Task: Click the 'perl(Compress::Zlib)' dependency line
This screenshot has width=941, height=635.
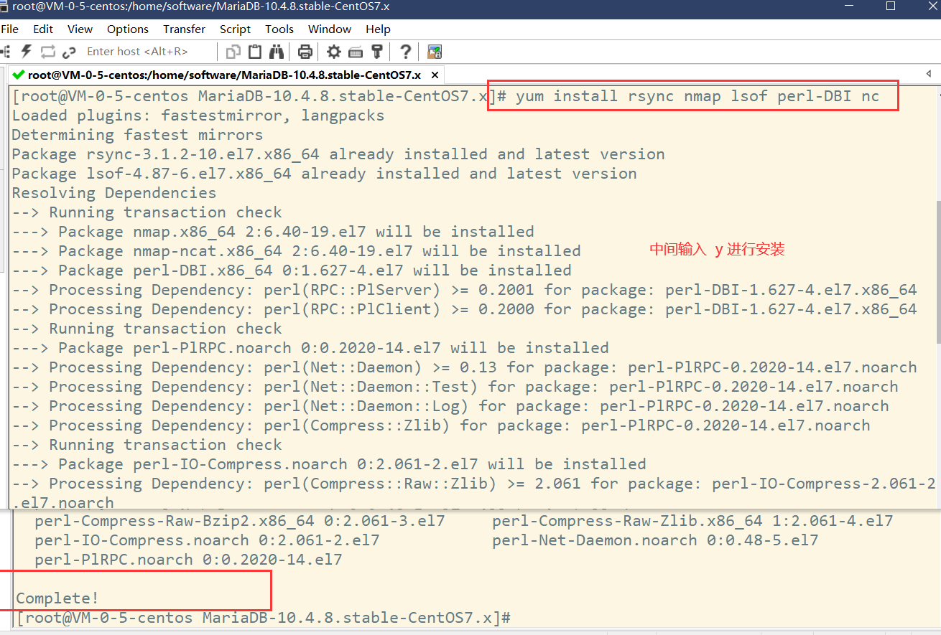Action: pyautogui.click(x=441, y=425)
